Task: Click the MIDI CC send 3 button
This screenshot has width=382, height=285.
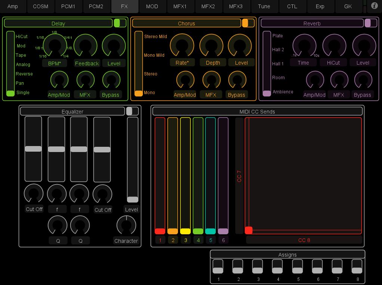Action: point(185,240)
